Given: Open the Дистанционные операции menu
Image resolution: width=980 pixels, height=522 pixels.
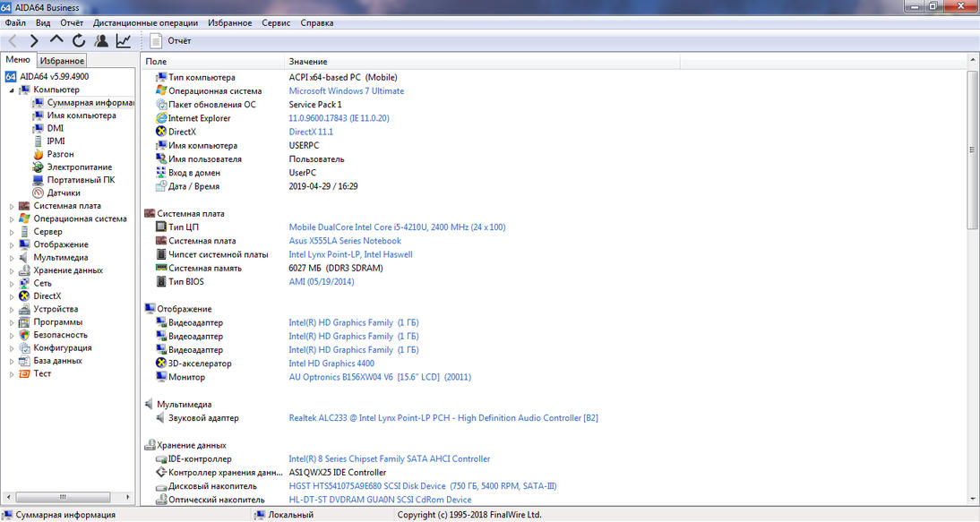Looking at the screenshot, I should (146, 22).
